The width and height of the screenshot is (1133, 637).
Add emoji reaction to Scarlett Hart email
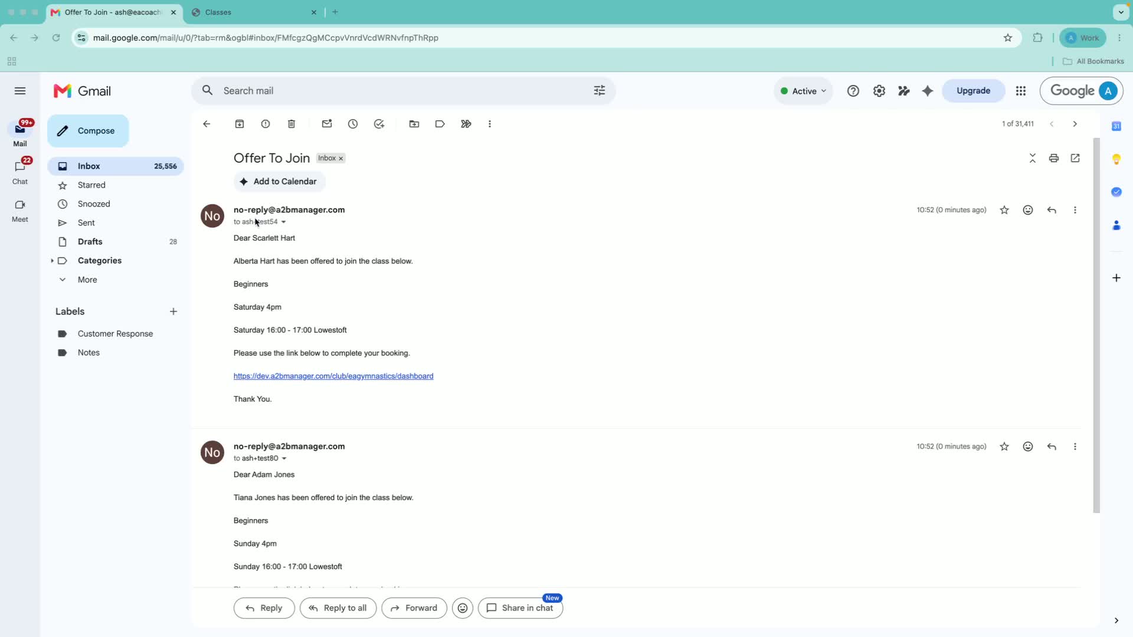click(x=1028, y=210)
